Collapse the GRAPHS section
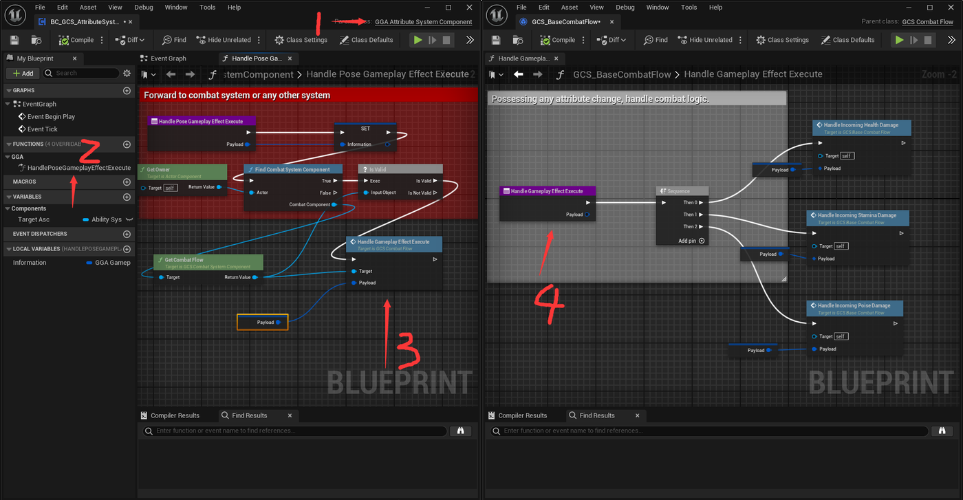The width and height of the screenshot is (963, 500). [8, 90]
